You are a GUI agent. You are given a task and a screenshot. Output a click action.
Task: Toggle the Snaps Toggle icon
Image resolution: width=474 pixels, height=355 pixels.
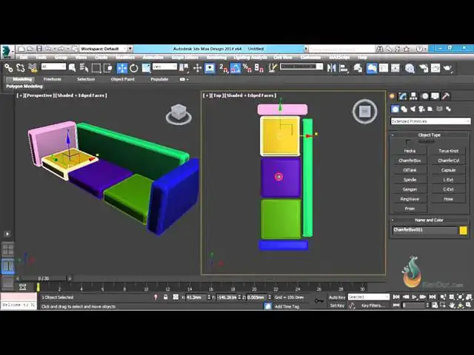(224, 68)
